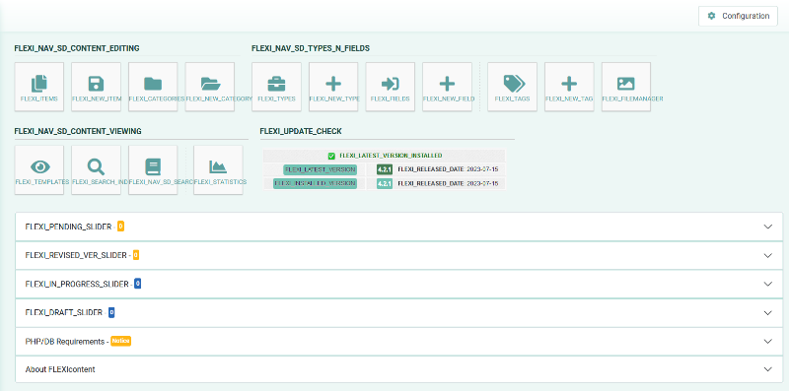
Task: Click the pending slider count badge 0
Action: pyautogui.click(x=120, y=227)
